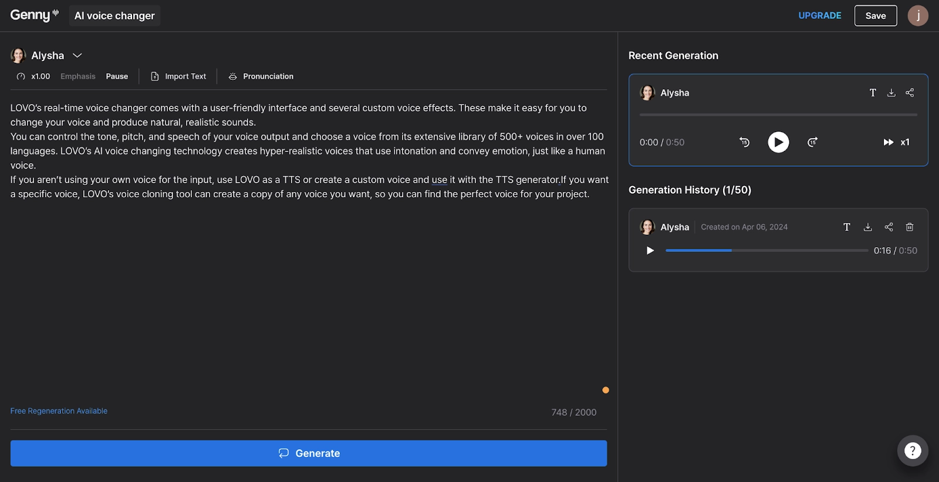939x482 pixels.
Task: Click the Import Text document icon
Action: pyautogui.click(x=154, y=76)
